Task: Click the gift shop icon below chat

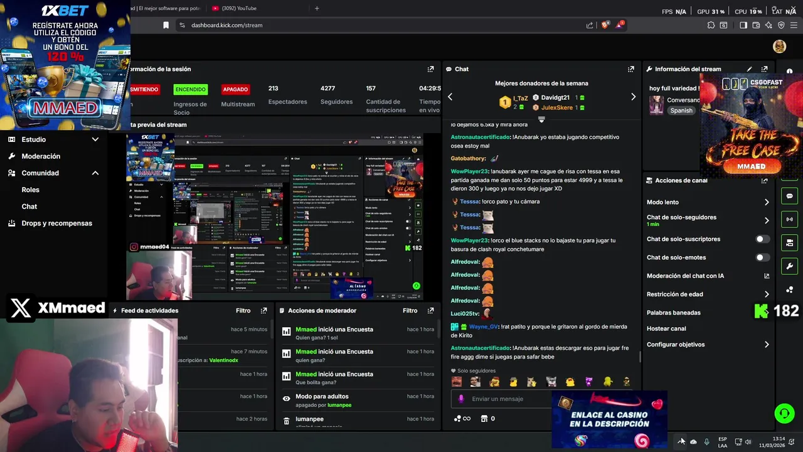Action: 484,419
